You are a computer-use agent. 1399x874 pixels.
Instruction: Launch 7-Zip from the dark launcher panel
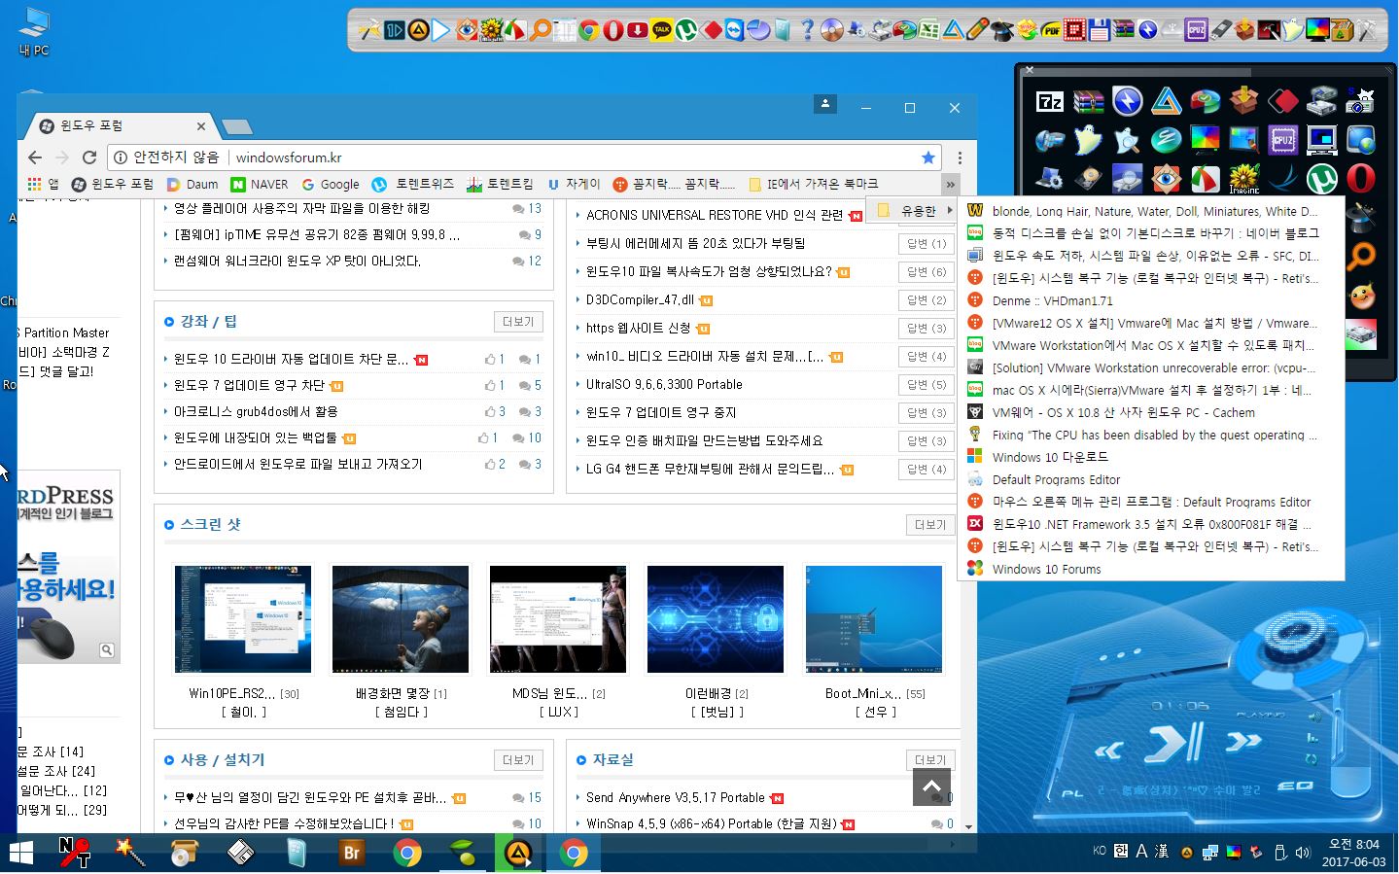coord(1050,101)
